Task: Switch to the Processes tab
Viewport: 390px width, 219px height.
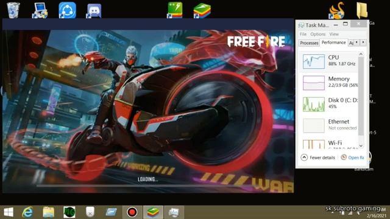Action: (309, 43)
